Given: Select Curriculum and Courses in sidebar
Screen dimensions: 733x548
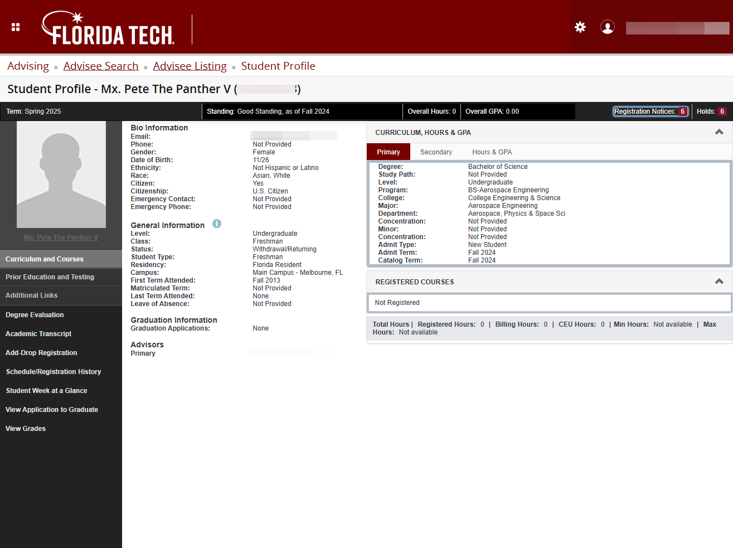Looking at the screenshot, I should [x=61, y=259].
